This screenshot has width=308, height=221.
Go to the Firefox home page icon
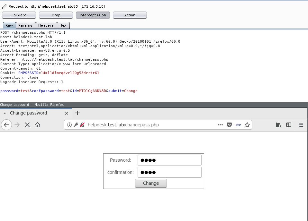click(x=38, y=125)
